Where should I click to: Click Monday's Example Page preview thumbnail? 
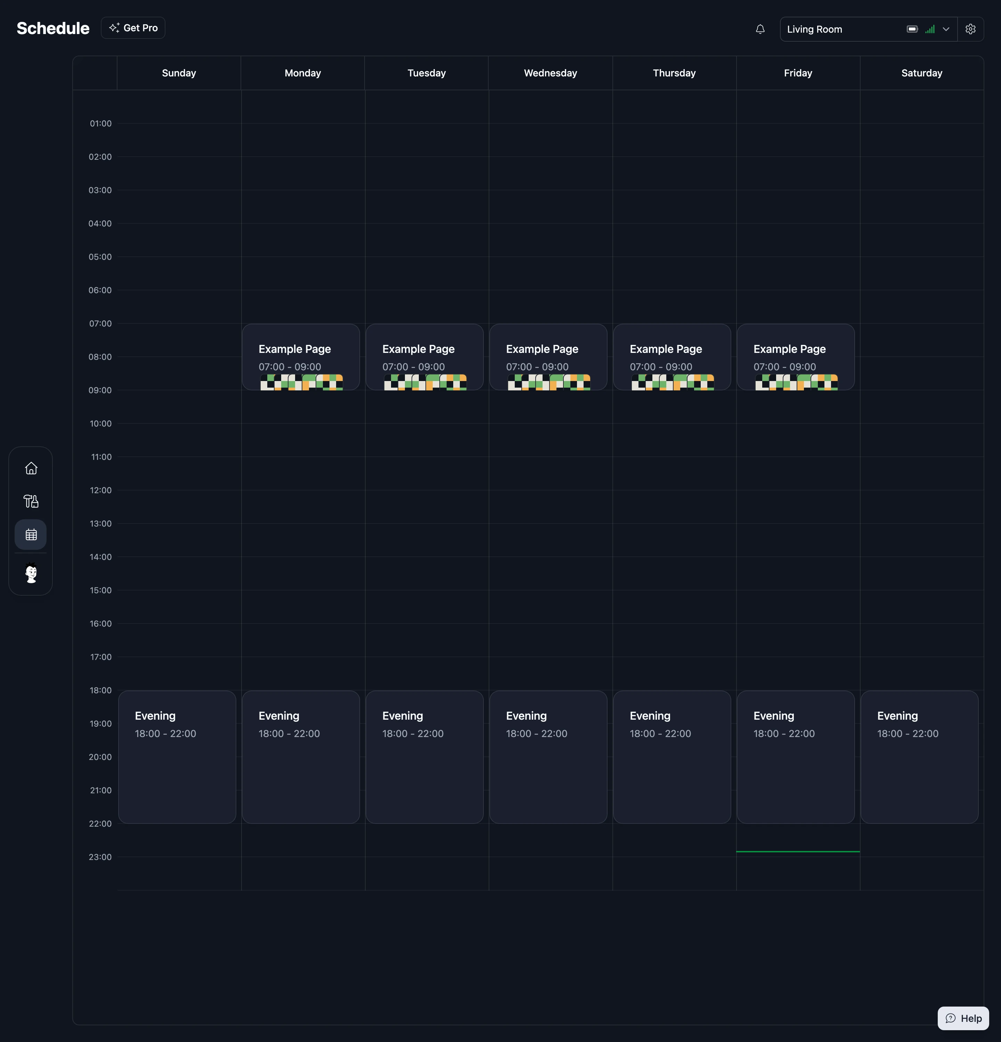[302, 382]
